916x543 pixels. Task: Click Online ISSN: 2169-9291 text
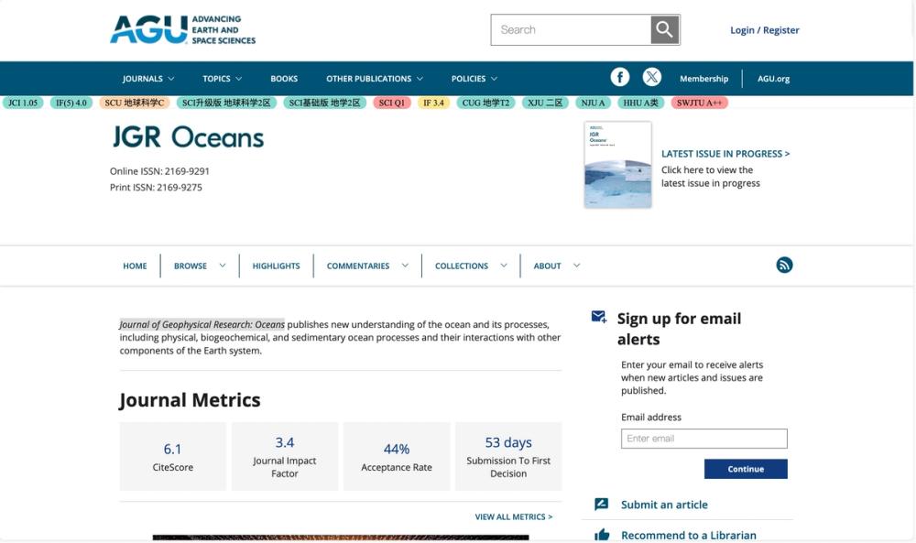[159, 171]
